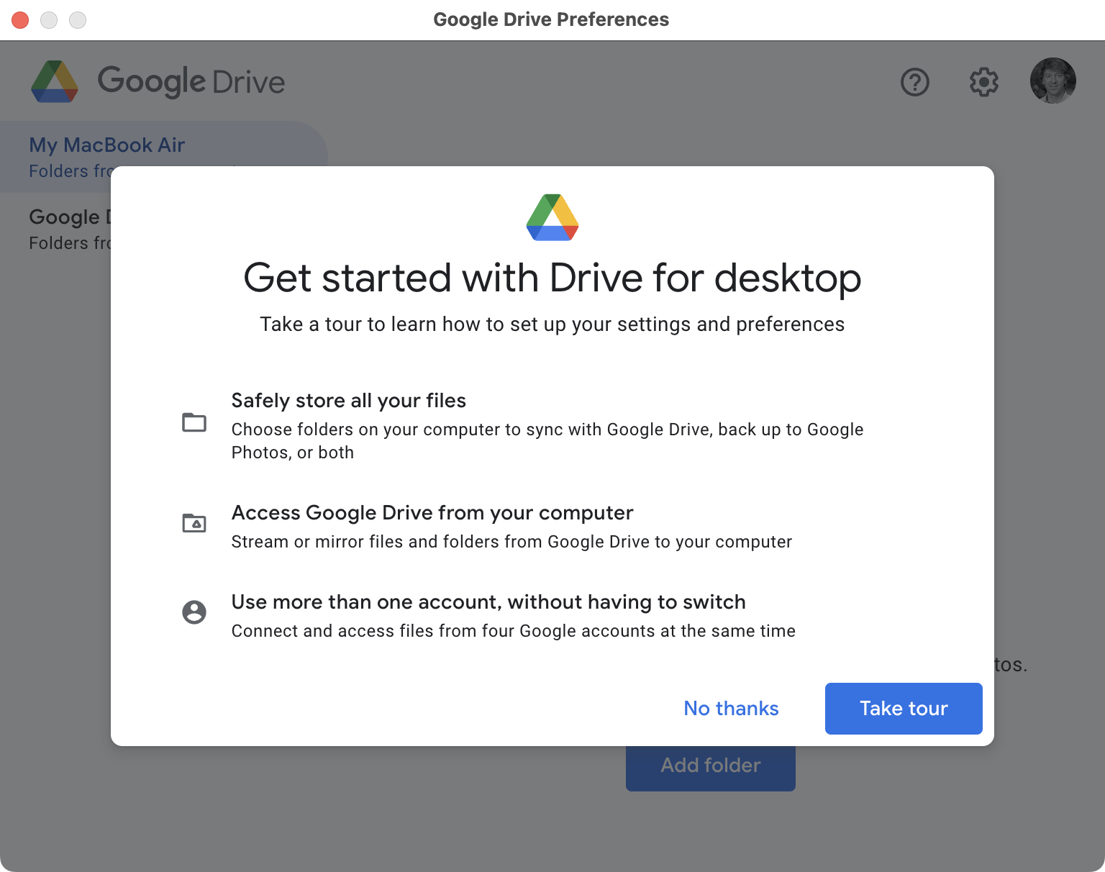Click the Use more than one account heading
This screenshot has width=1105, height=872.
(x=488, y=602)
